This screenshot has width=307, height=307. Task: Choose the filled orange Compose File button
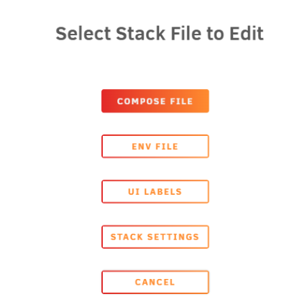(x=155, y=101)
